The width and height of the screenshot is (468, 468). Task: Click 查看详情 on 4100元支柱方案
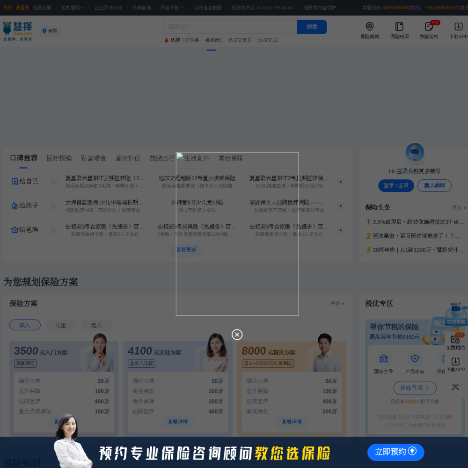click(177, 422)
